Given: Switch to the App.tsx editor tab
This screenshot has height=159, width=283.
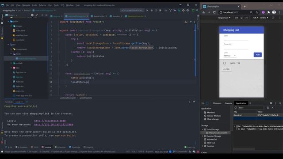Looking at the screenshot, I should [x=56, y=16].
